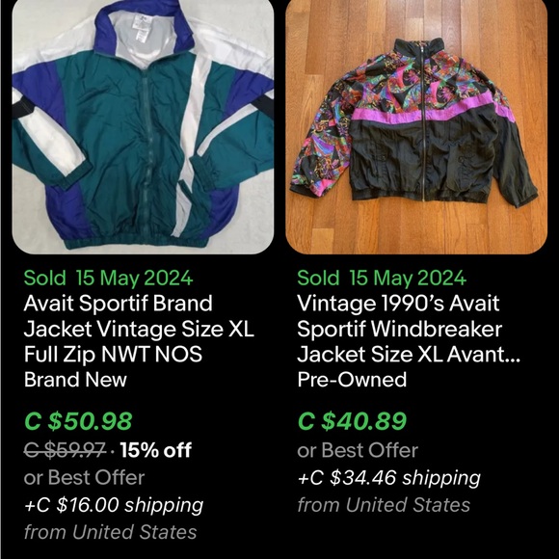Click the or Best Offer text under C $40.89
Image resolution: width=559 pixels, height=559 pixels.
click(358, 450)
